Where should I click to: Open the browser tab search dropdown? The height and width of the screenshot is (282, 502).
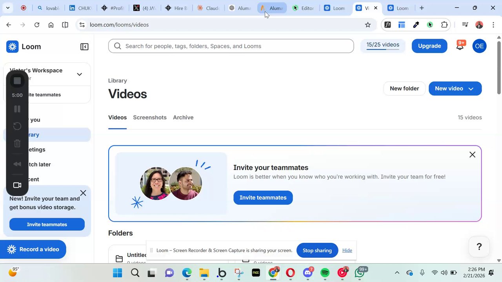coord(7,8)
